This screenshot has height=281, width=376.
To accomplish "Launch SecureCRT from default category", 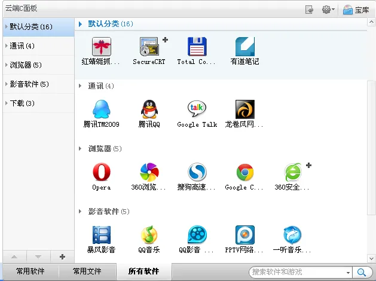I will coord(149,47).
